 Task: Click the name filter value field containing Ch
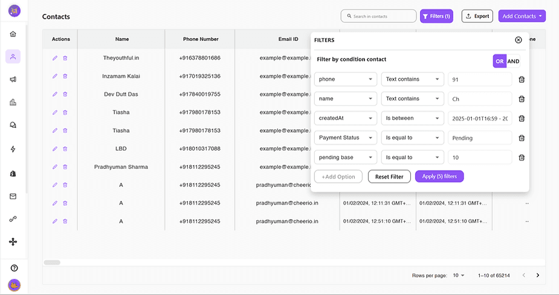(480, 99)
